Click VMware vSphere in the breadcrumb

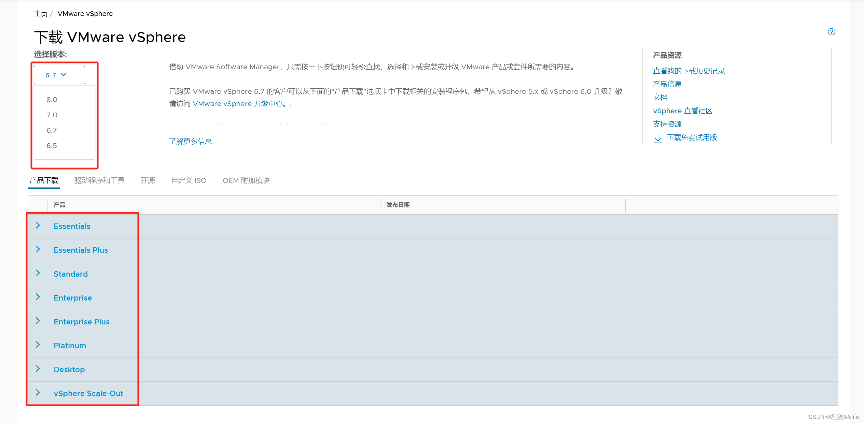[85, 14]
